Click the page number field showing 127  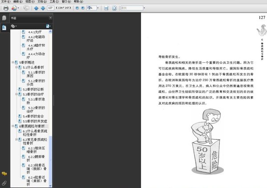point(50,8)
